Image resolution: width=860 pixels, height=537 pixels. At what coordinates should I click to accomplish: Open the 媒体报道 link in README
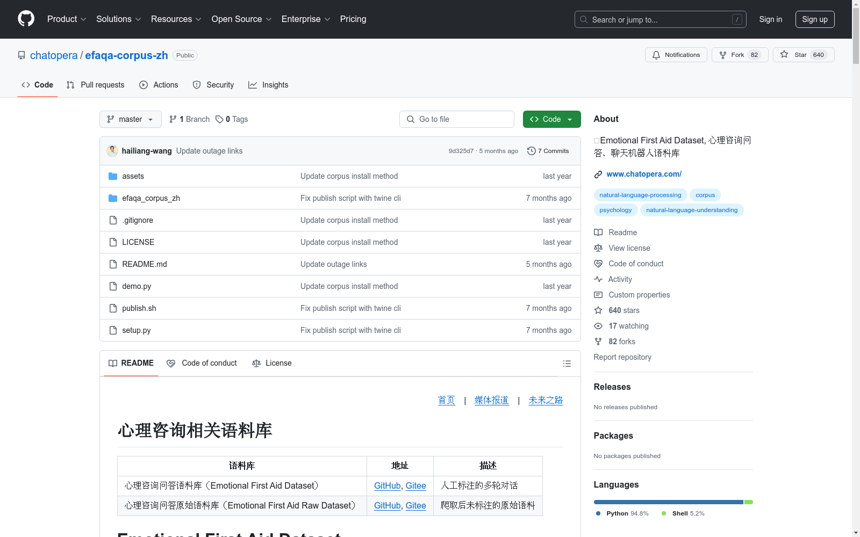tap(491, 400)
